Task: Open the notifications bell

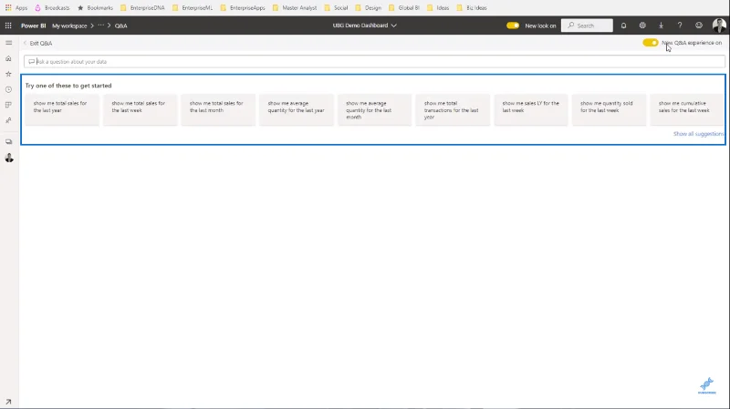Action: (x=623, y=26)
